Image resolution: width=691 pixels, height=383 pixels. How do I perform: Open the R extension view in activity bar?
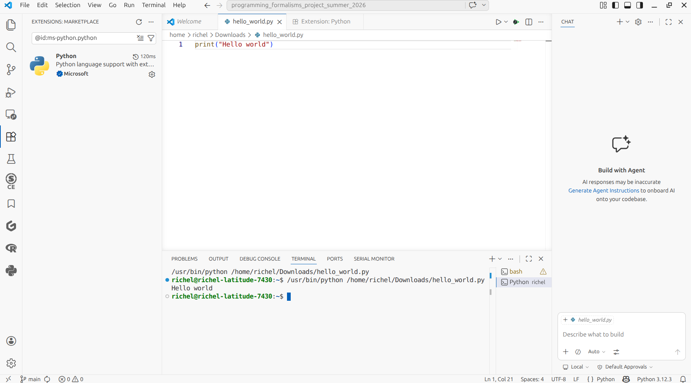point(11,248)
